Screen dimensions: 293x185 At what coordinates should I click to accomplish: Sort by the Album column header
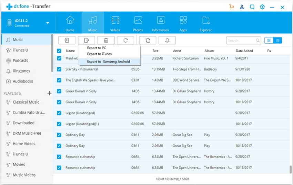209,51
